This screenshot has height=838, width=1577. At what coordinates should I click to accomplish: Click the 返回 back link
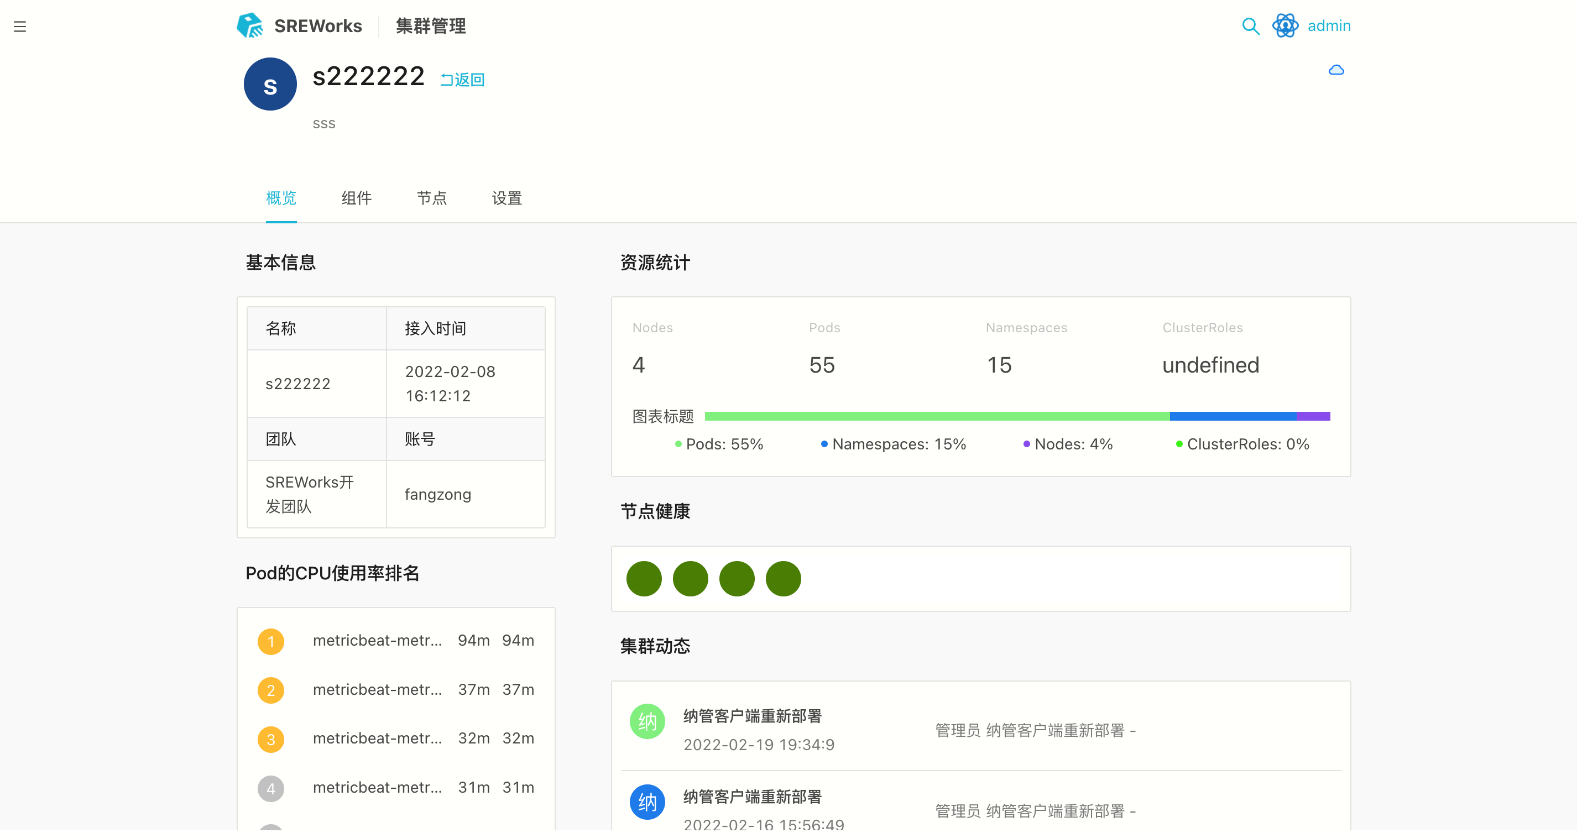click(463, 80)
